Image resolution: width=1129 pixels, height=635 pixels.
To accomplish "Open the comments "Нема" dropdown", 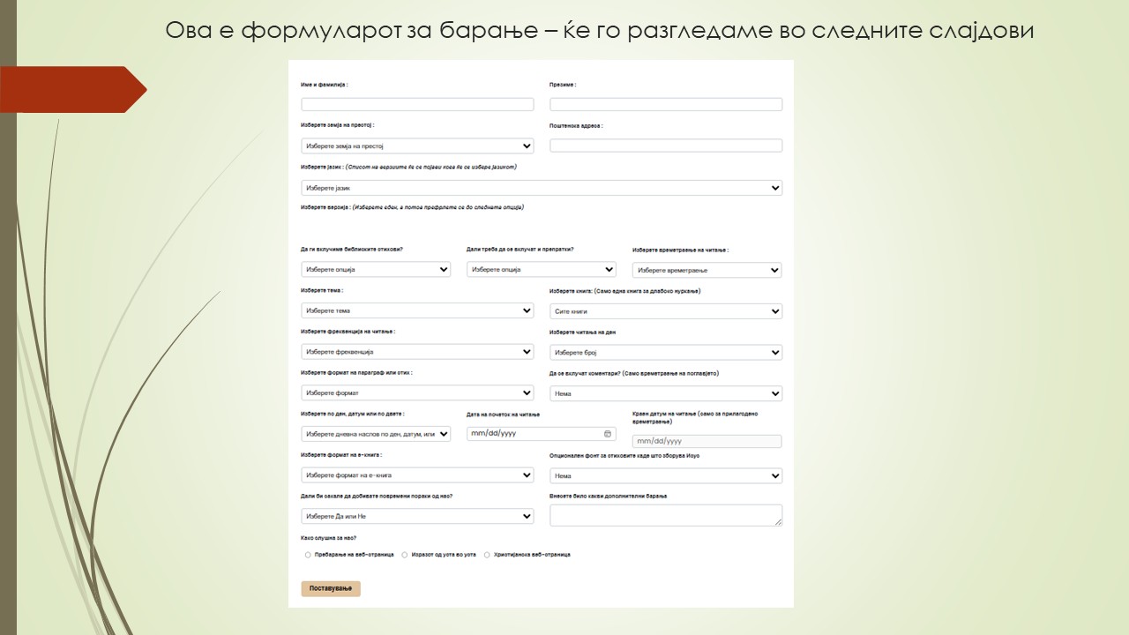I will [x=666, y=393].
